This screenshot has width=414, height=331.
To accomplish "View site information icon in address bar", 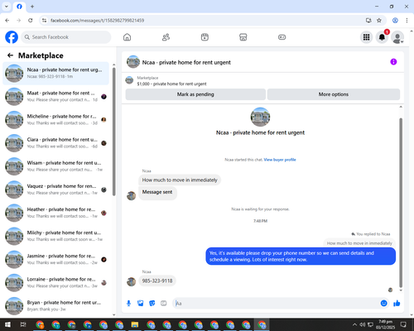I will pyautogui.click(x=44, y=21).
